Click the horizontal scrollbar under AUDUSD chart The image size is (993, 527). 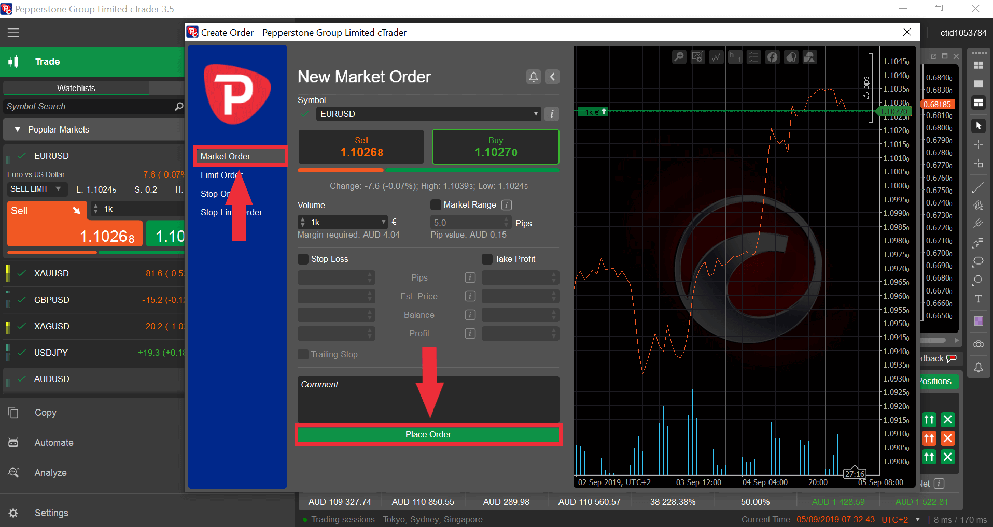pyautogui.click(x=934, y=340)
